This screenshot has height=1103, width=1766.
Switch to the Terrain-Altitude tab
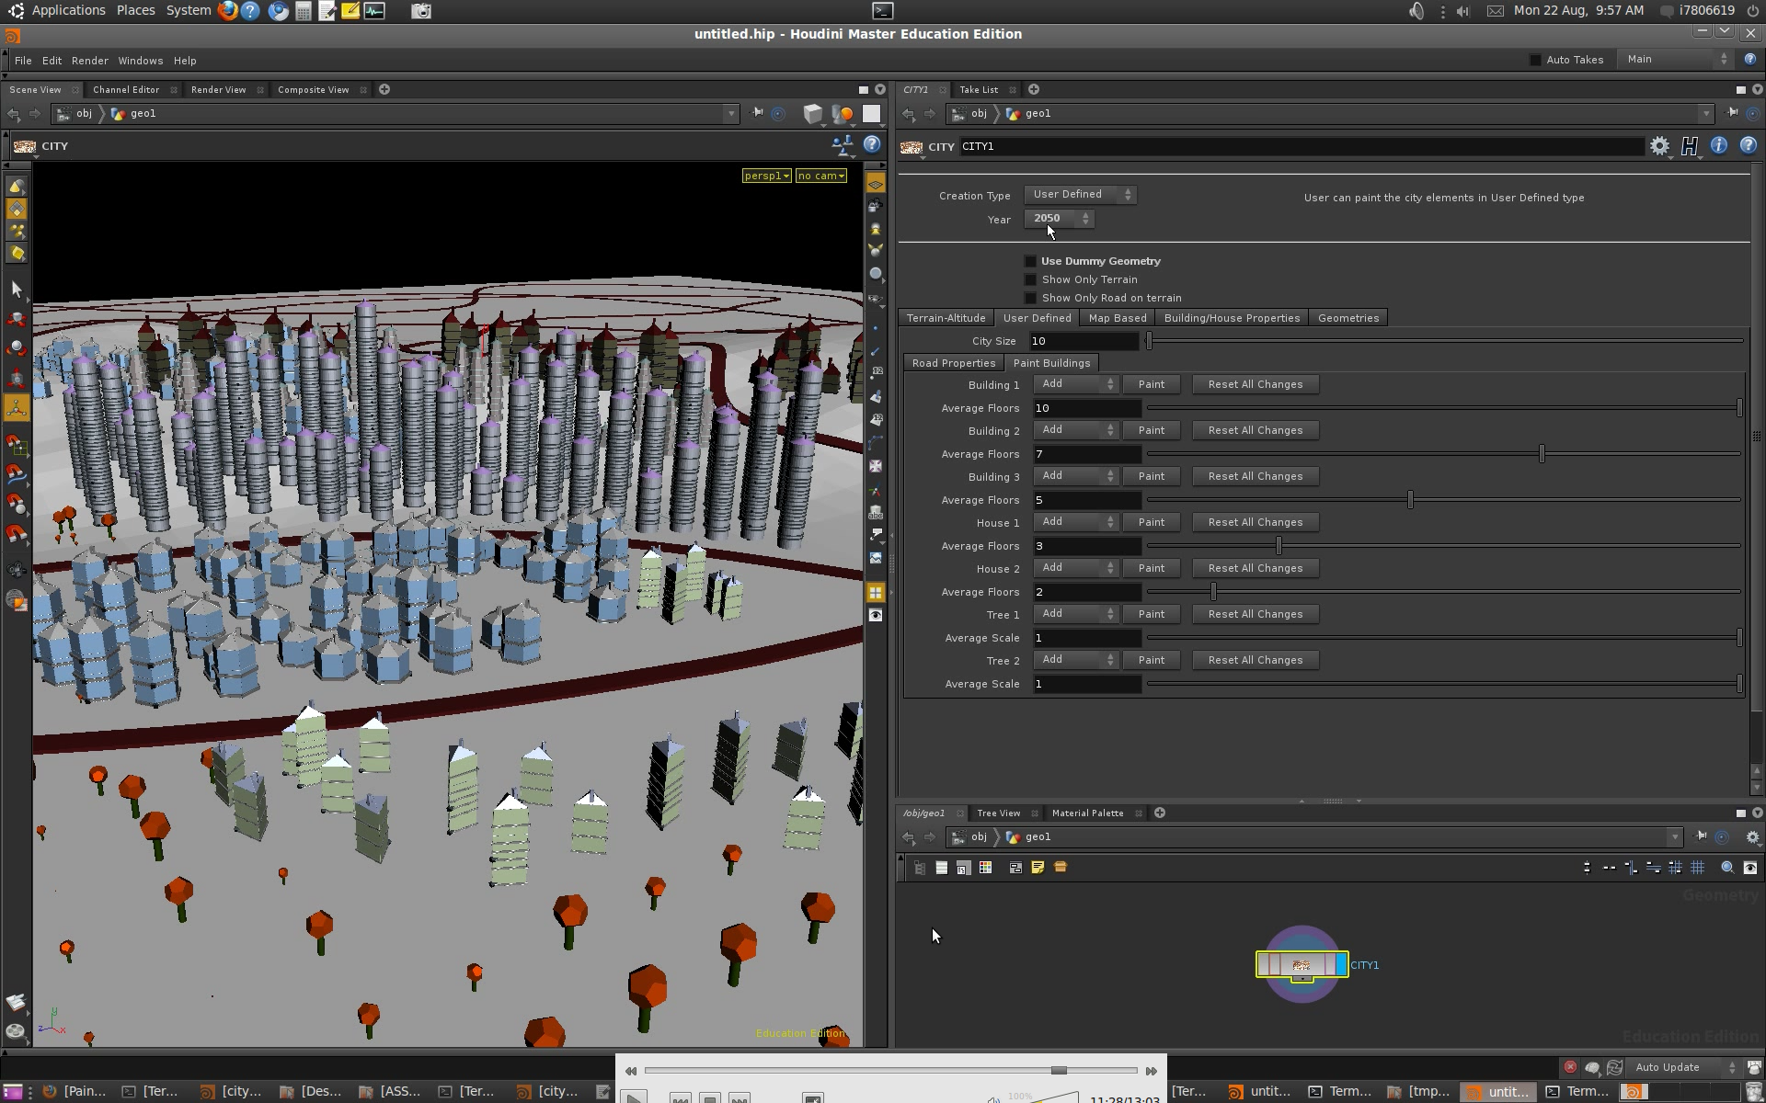click(946, 318)
